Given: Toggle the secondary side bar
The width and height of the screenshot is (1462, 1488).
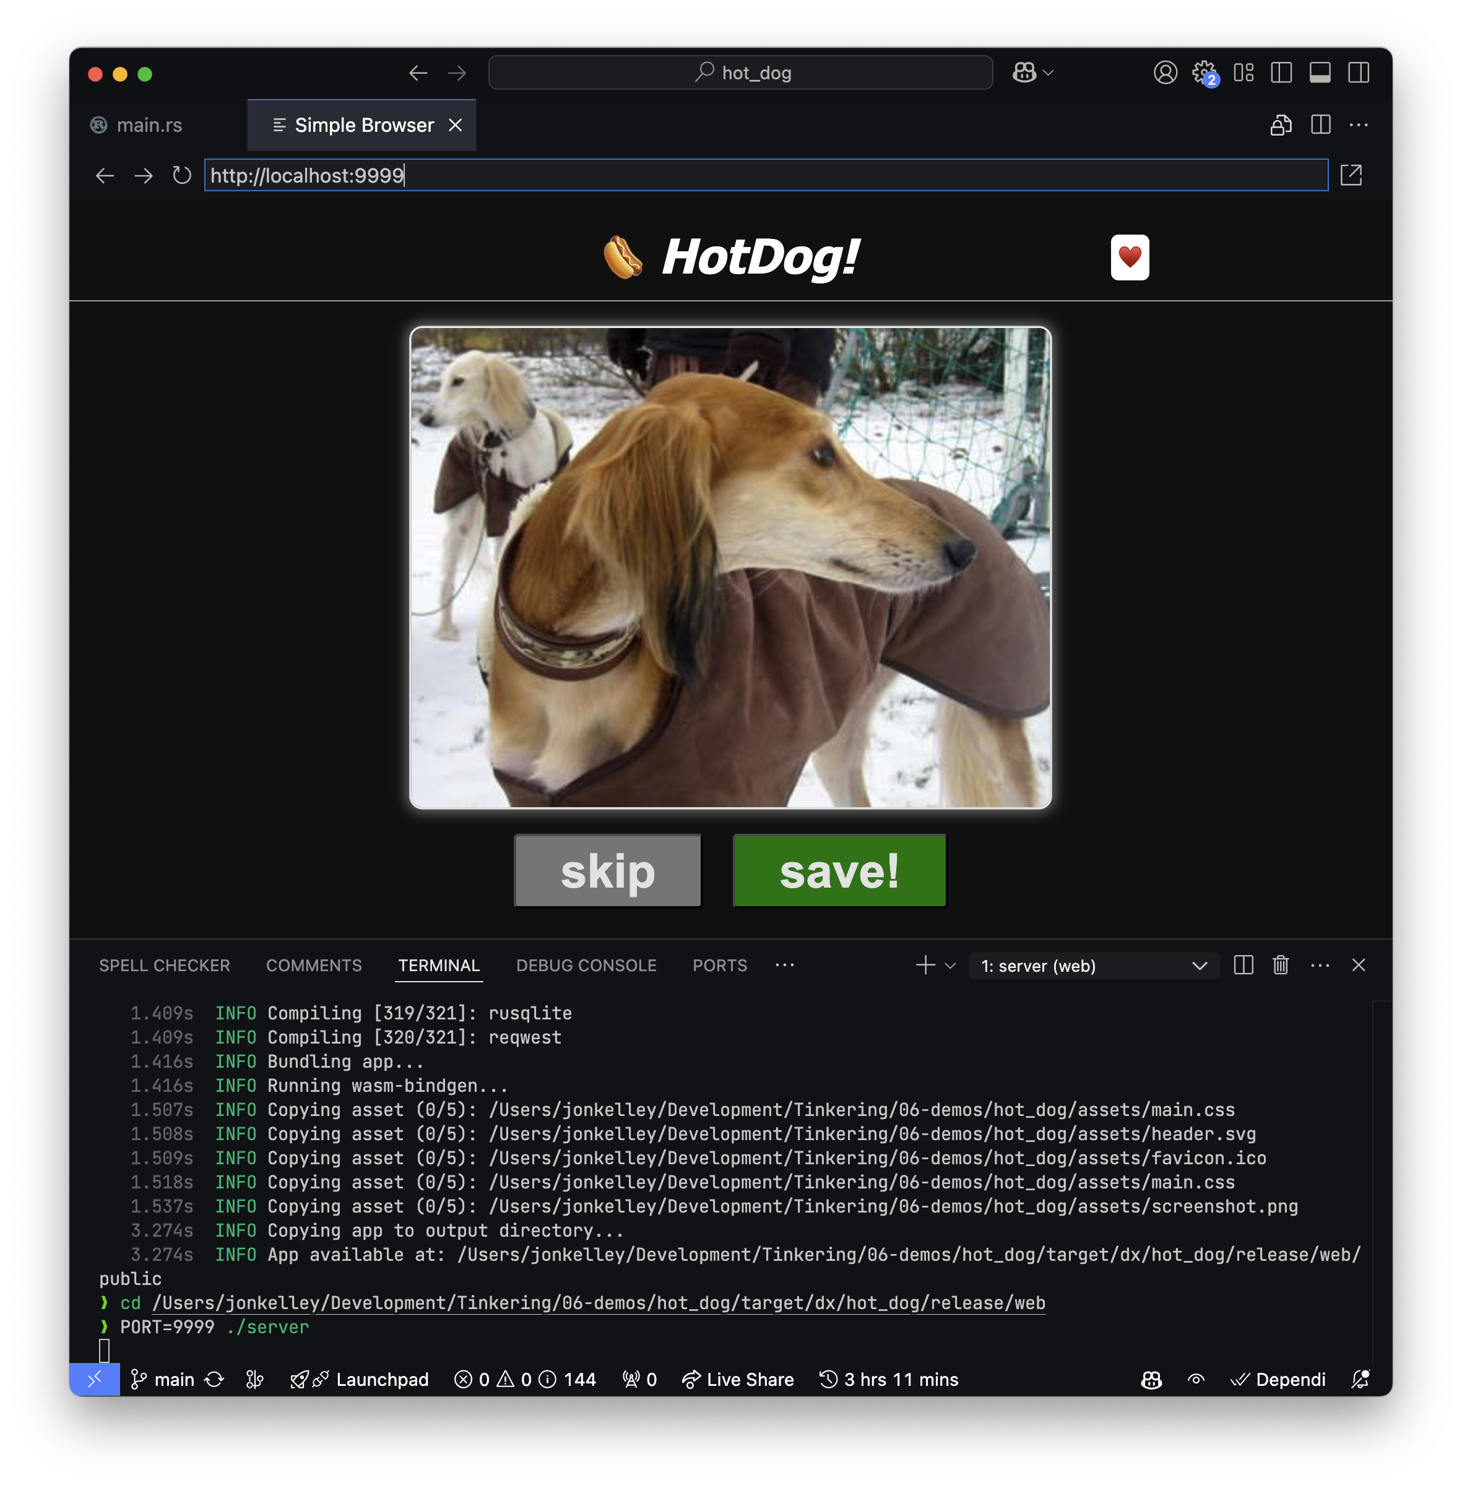Looking at the screenshot, I should pos(1359,73).
